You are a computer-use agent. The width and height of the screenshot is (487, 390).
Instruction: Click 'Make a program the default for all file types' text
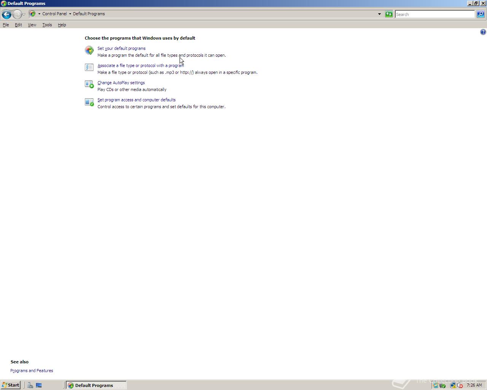[162, 55]
